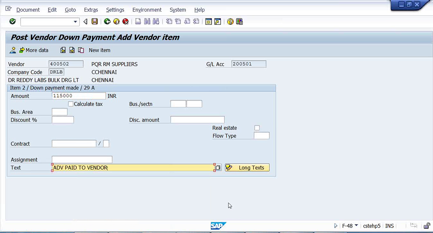Click the green Back arrow icon

(x=107, y=22)
